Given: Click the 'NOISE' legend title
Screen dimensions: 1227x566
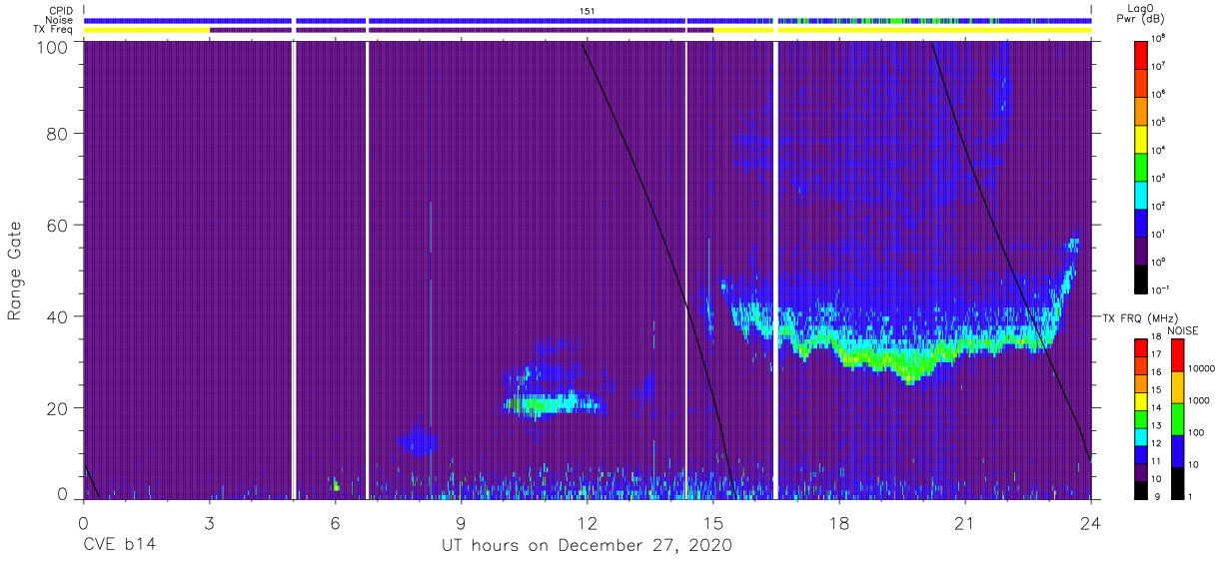Looking at the screenshot, I should pyautogui.click(x=1183, y=328).
